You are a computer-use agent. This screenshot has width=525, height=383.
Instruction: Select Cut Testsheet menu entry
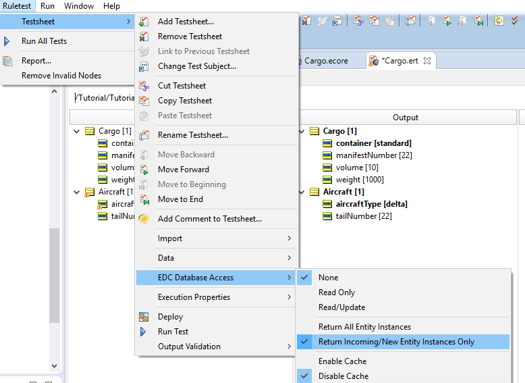[x=217, y=85]
